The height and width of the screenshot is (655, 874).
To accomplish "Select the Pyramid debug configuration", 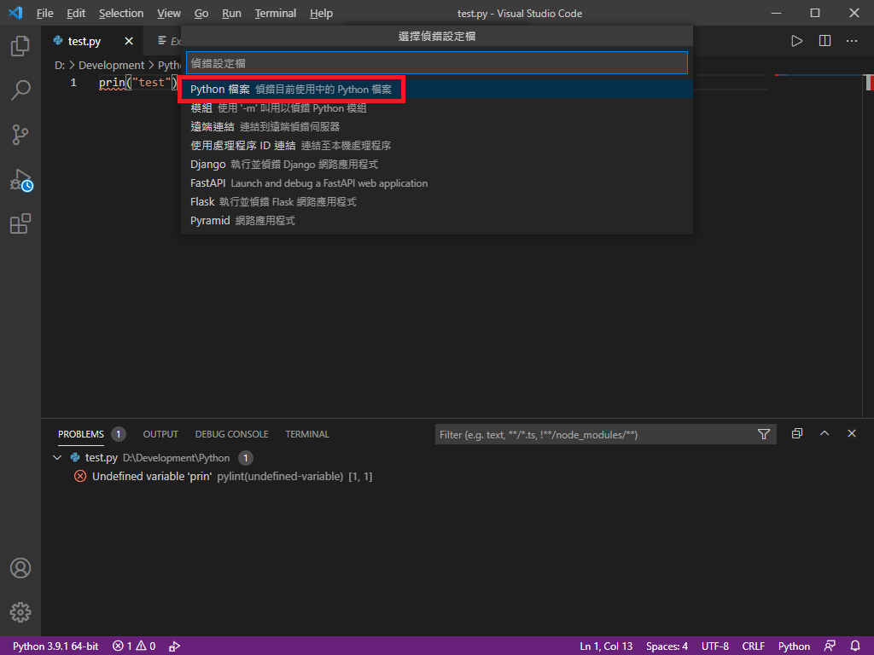I will point(437,221).
